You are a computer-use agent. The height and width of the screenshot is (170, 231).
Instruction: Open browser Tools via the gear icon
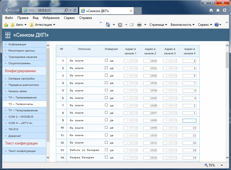[225, 10]
